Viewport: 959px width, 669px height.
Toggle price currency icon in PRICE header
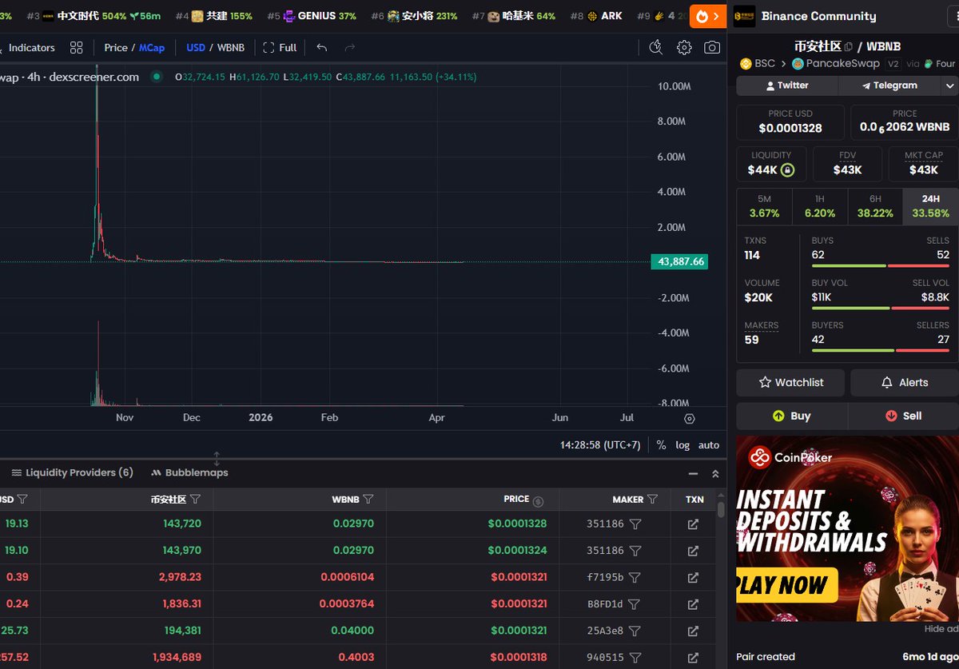(538, 501)
